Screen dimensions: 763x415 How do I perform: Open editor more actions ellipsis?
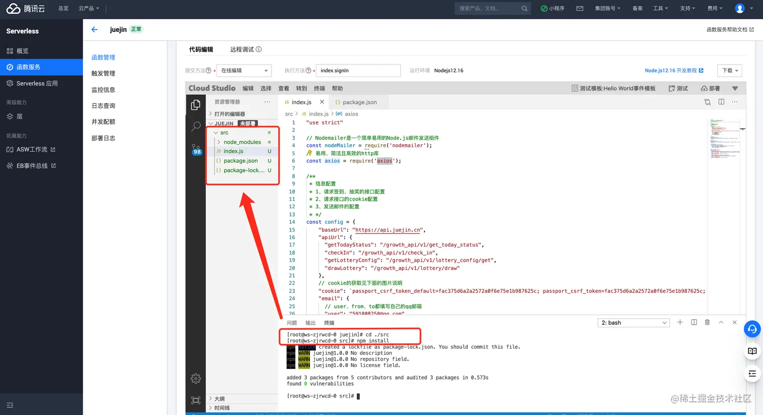click(735, 102)
